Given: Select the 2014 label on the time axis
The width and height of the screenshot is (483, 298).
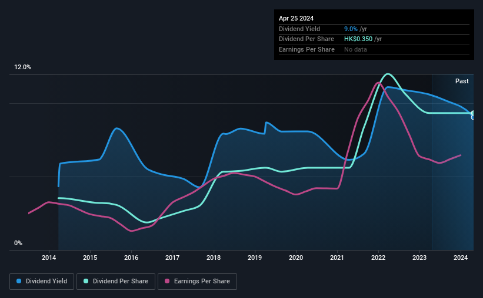Looking at the screenshot, I should [49, 258].
